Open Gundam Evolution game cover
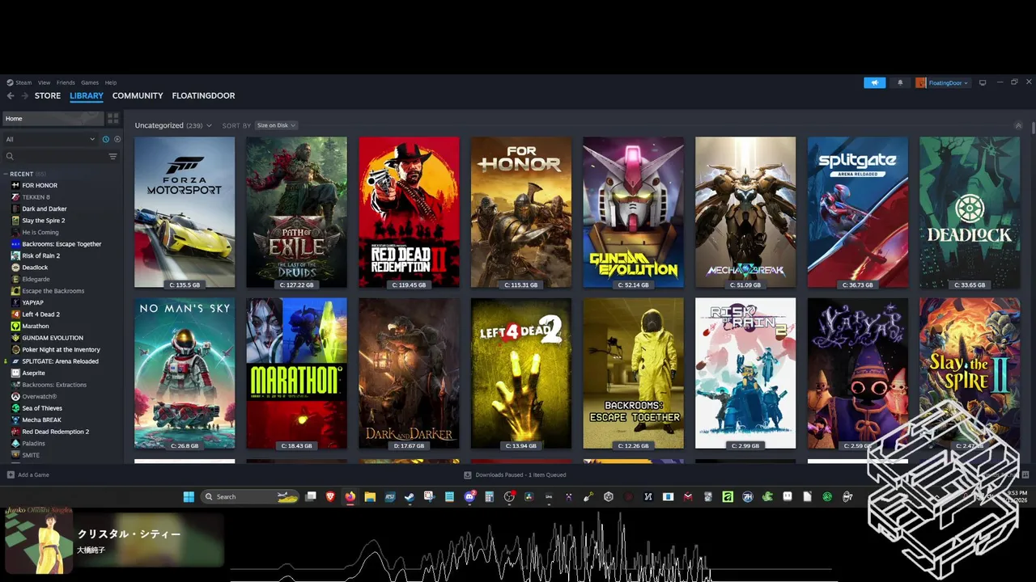 pos(633,212)
